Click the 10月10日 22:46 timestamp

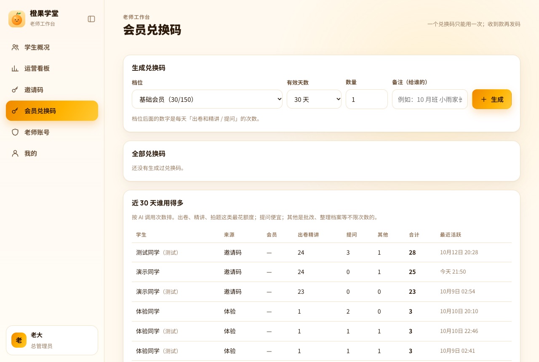click(459, 331)
